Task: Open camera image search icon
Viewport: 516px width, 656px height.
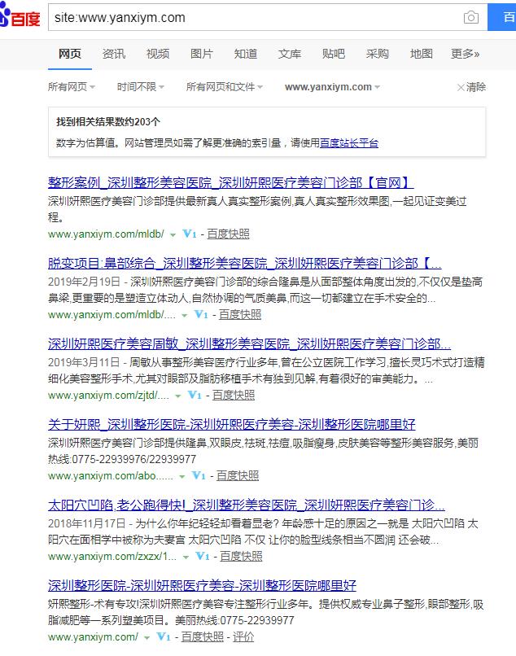Action: click(x=470, y=17)
